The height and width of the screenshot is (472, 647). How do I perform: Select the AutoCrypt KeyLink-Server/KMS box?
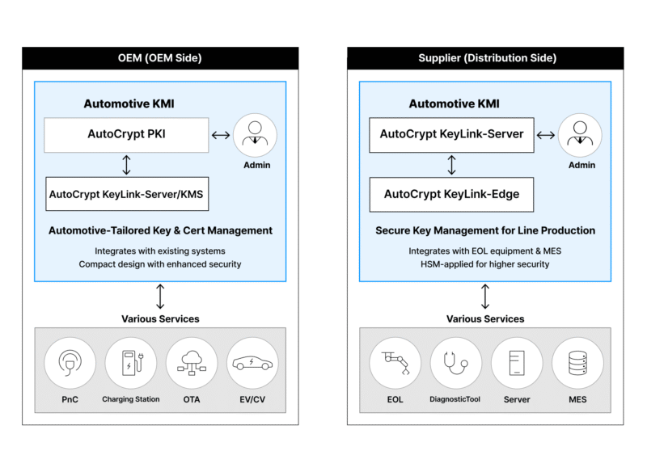point(127,194)
